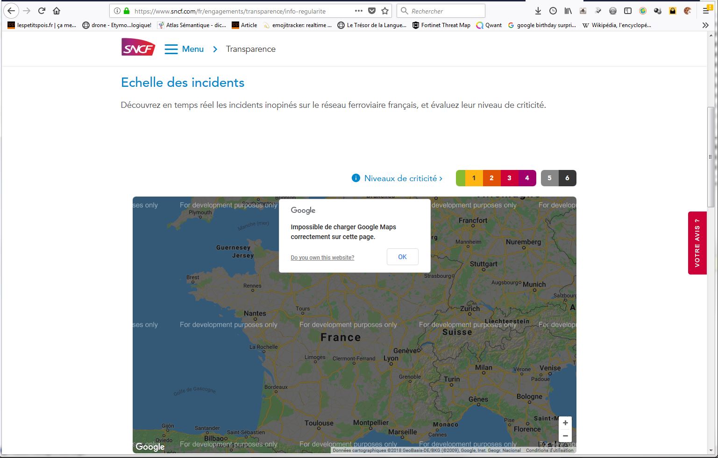Click the address bar URL
718x458 pixels.
tap(230, 11)
